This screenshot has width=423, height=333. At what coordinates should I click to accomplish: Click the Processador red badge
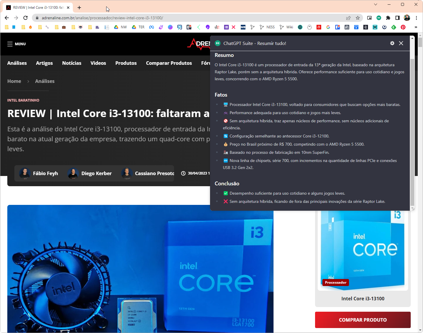coord(336,283)
